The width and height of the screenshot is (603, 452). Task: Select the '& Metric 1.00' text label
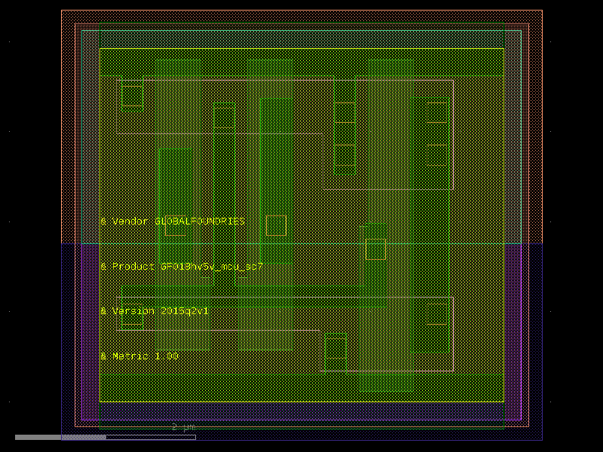(x=139, y=356)
